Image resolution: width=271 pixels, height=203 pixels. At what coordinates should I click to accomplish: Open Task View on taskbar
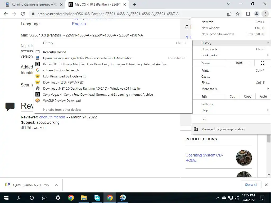tap(44, 198)
